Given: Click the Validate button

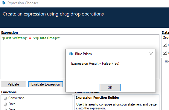Looking at the screenshot, I should click(13, 84).
